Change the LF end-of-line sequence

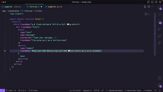tap(102, 90)
